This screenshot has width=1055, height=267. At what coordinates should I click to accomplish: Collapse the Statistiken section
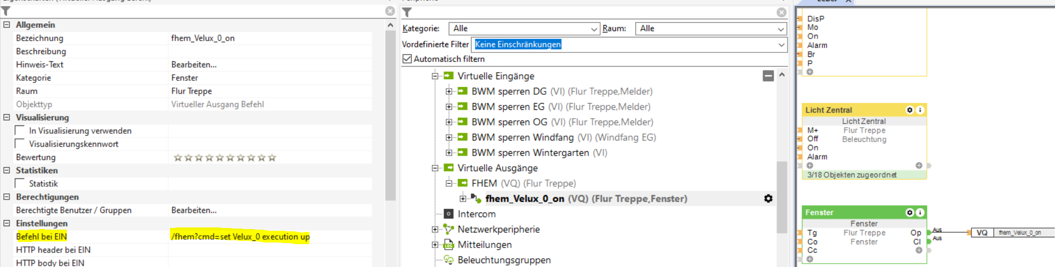click(7, 170)
